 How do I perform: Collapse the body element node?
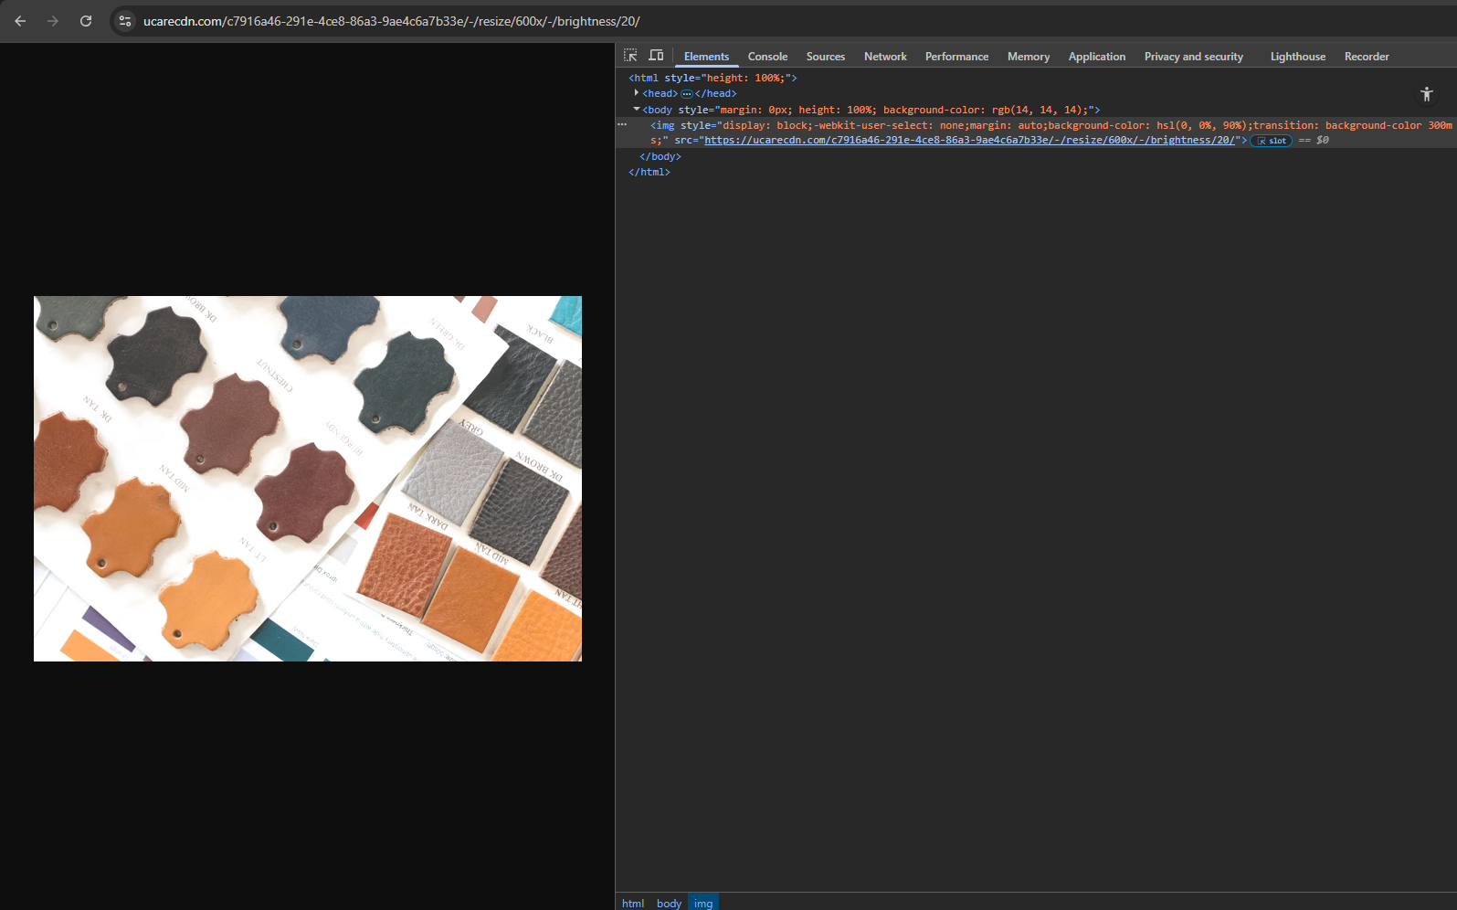click(x=636, y=110)
